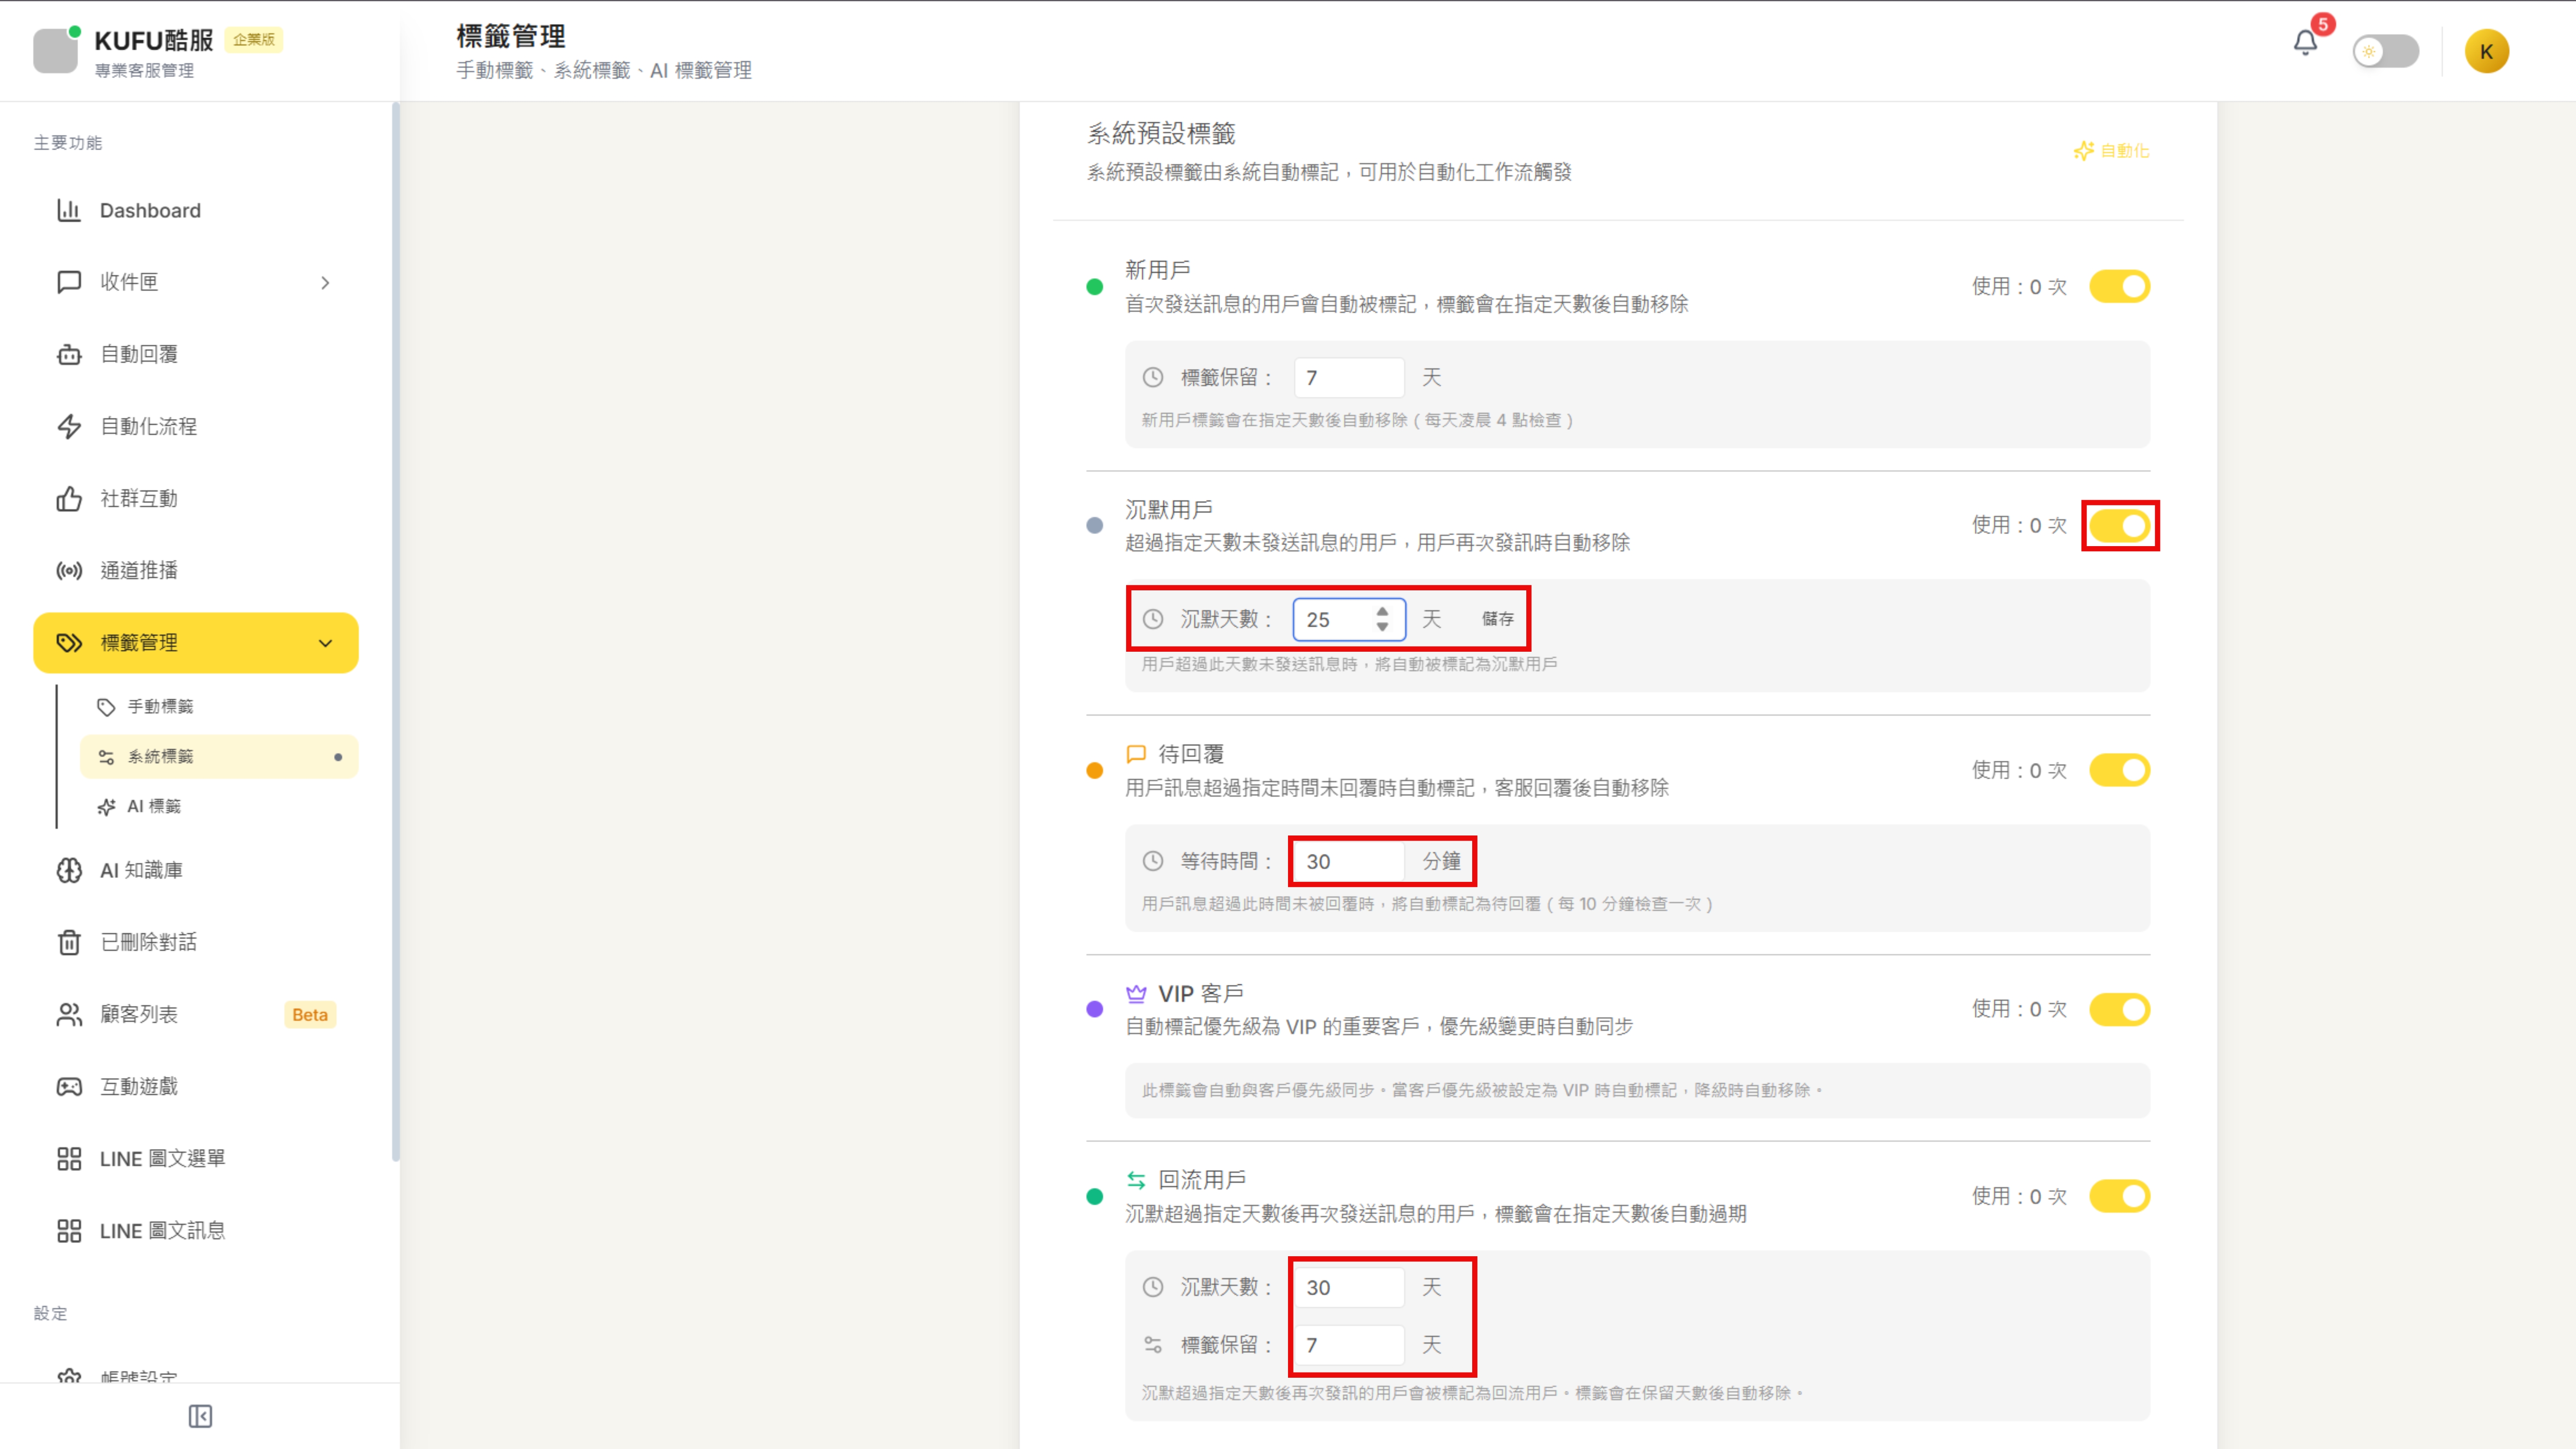
Task: Expand the 收件匣 chevron
Action: [325, 283]
